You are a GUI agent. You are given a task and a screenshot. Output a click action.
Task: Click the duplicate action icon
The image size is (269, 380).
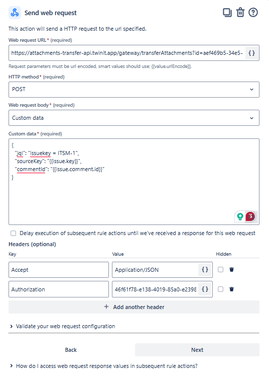(227, 13)
